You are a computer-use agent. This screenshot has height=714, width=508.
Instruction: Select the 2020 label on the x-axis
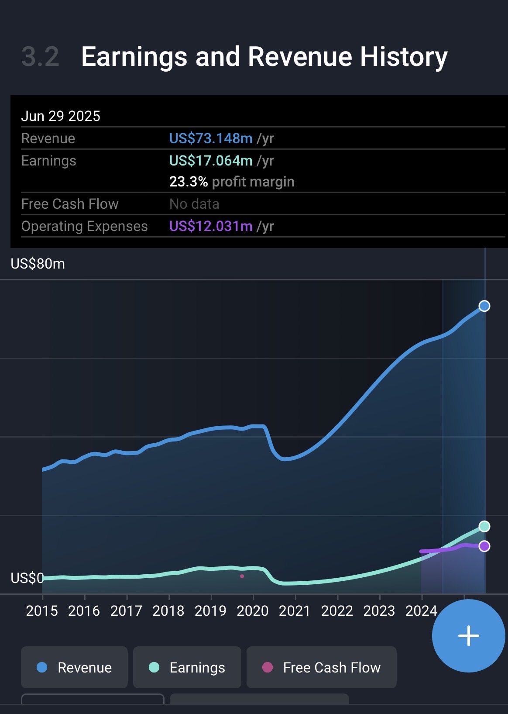click(x=253, y=611)
